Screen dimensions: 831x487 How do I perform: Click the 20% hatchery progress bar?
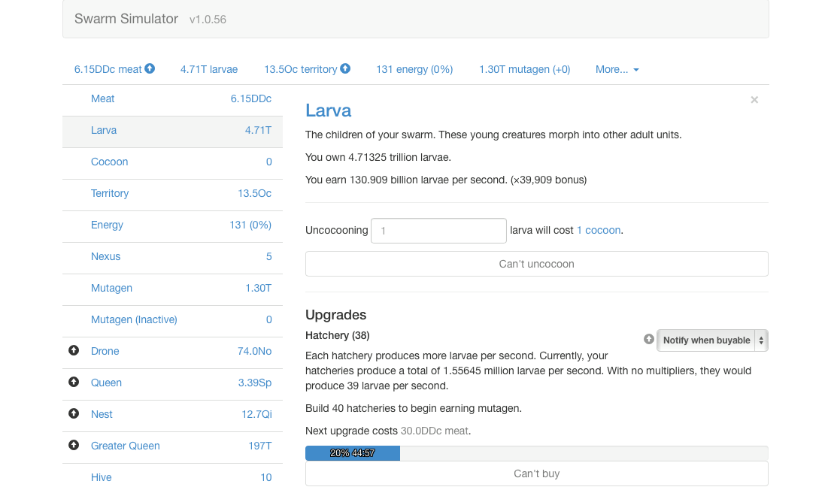tap(536, 453)
